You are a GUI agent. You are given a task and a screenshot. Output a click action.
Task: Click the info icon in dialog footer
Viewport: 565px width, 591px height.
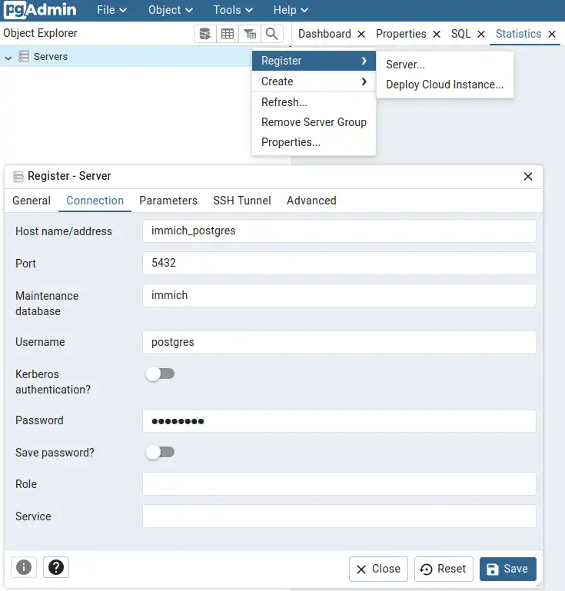coord(24,568)
